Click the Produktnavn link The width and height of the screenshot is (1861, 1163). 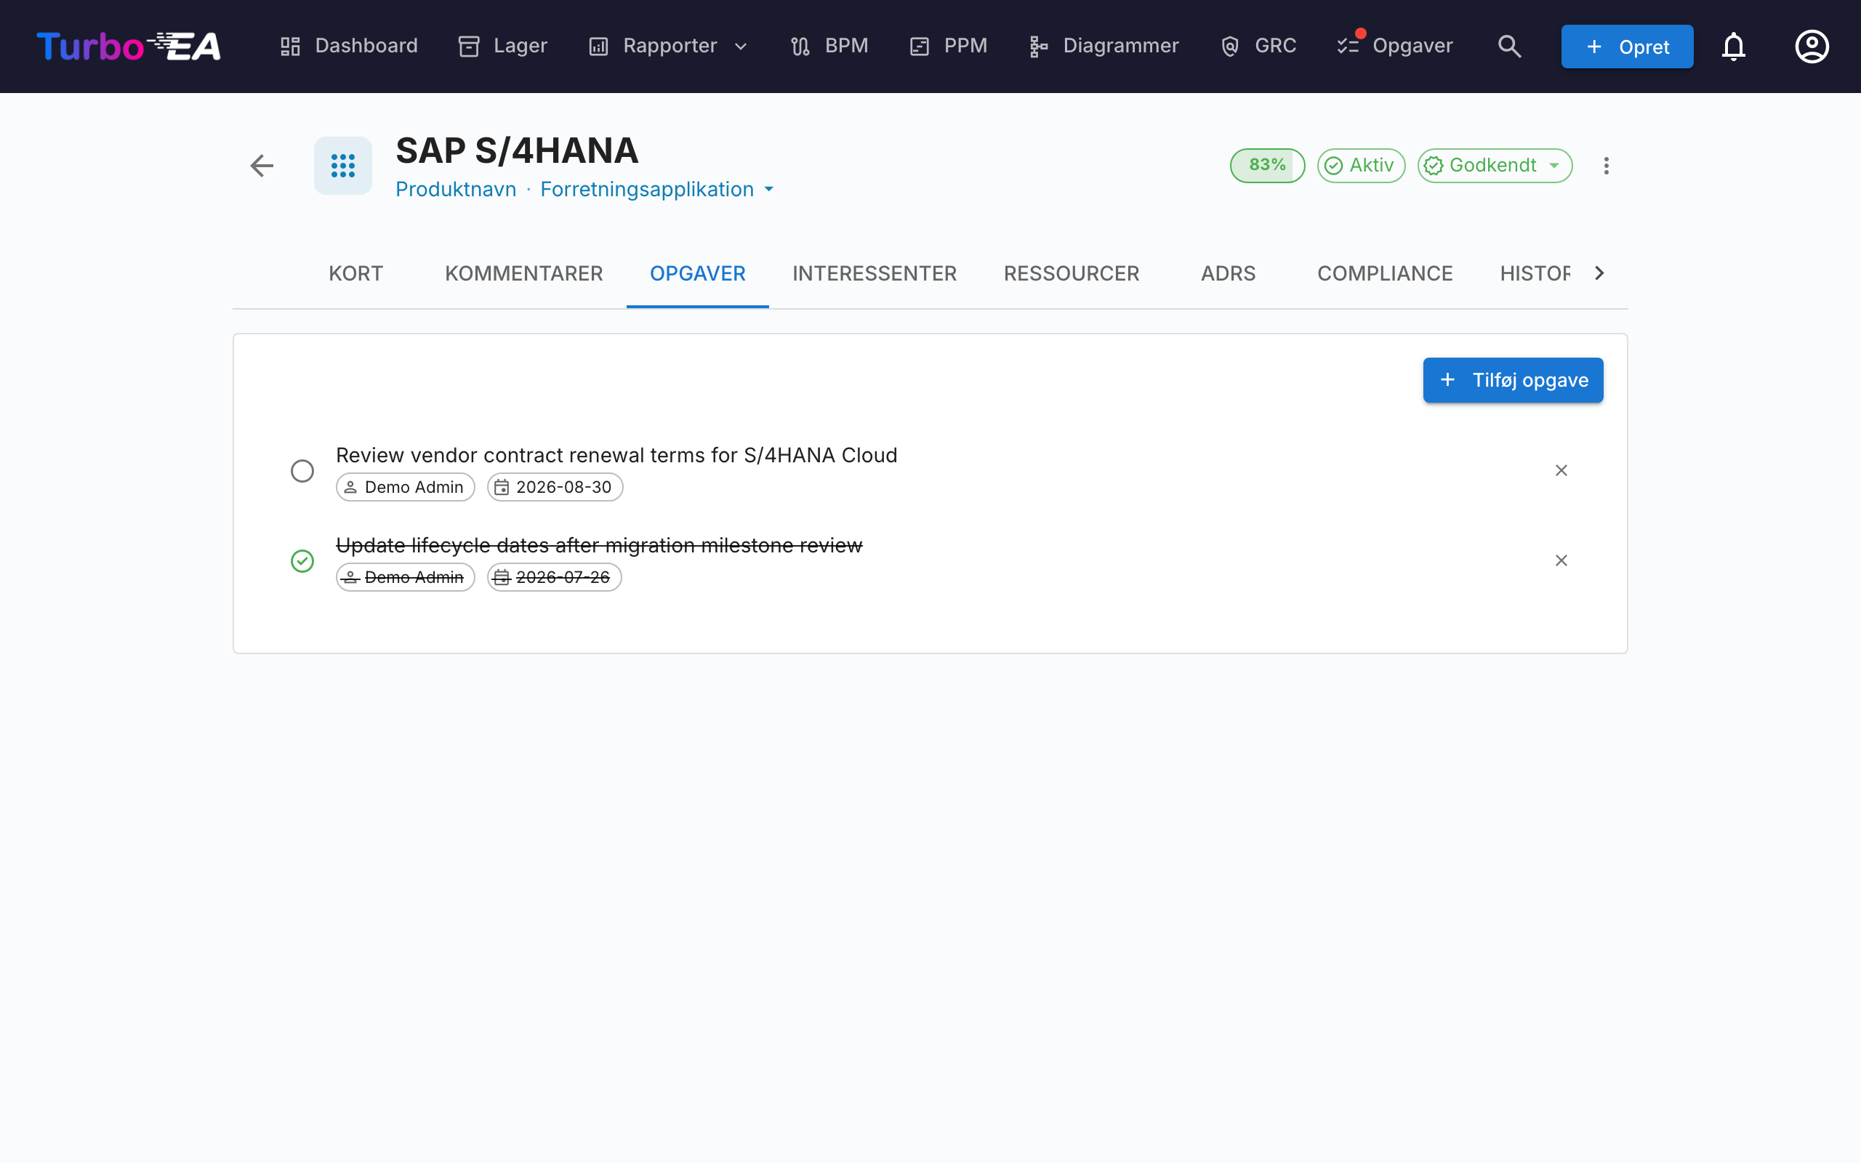(456, 189)
